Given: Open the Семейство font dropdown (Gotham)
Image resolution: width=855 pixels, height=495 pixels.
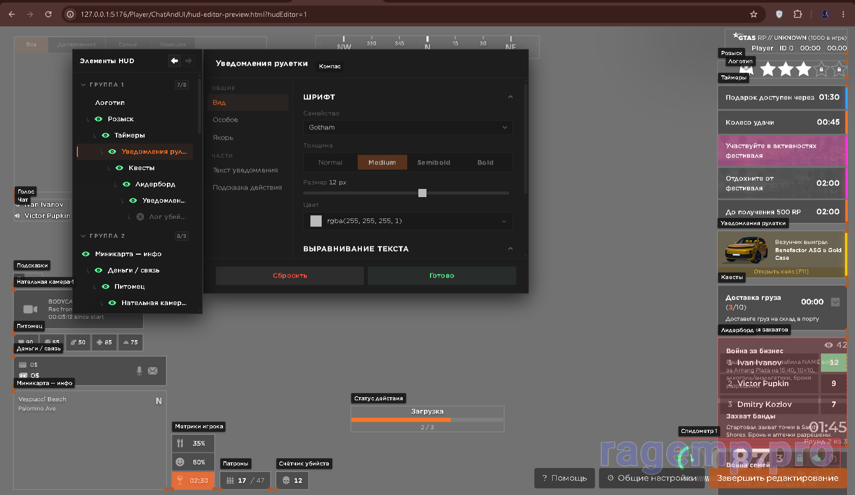Looking at the screenshot, I should (408, 127).
